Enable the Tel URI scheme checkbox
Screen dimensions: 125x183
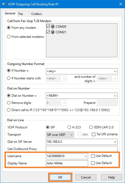[x=94, y=135]
